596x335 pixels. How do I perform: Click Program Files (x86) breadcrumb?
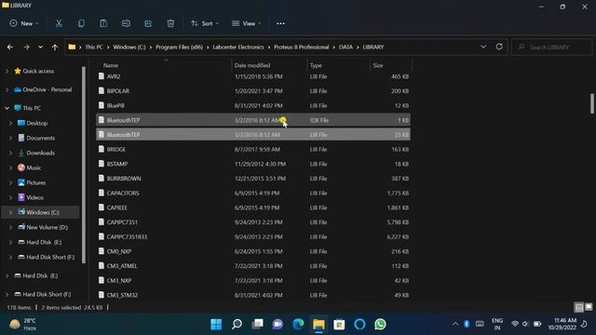tap(179, 47)
